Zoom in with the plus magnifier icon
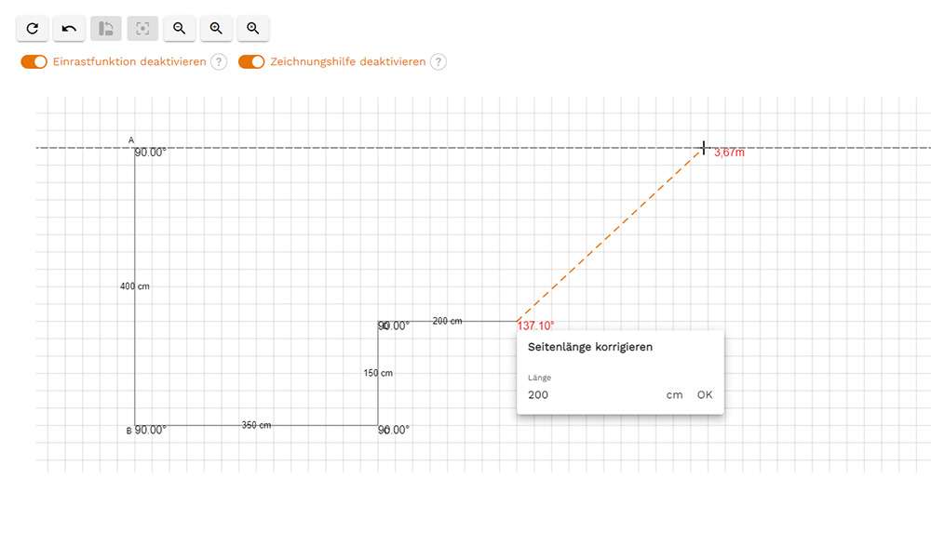Image resolution: width=931 pixels, height=558 pixels. pos(216,28)
